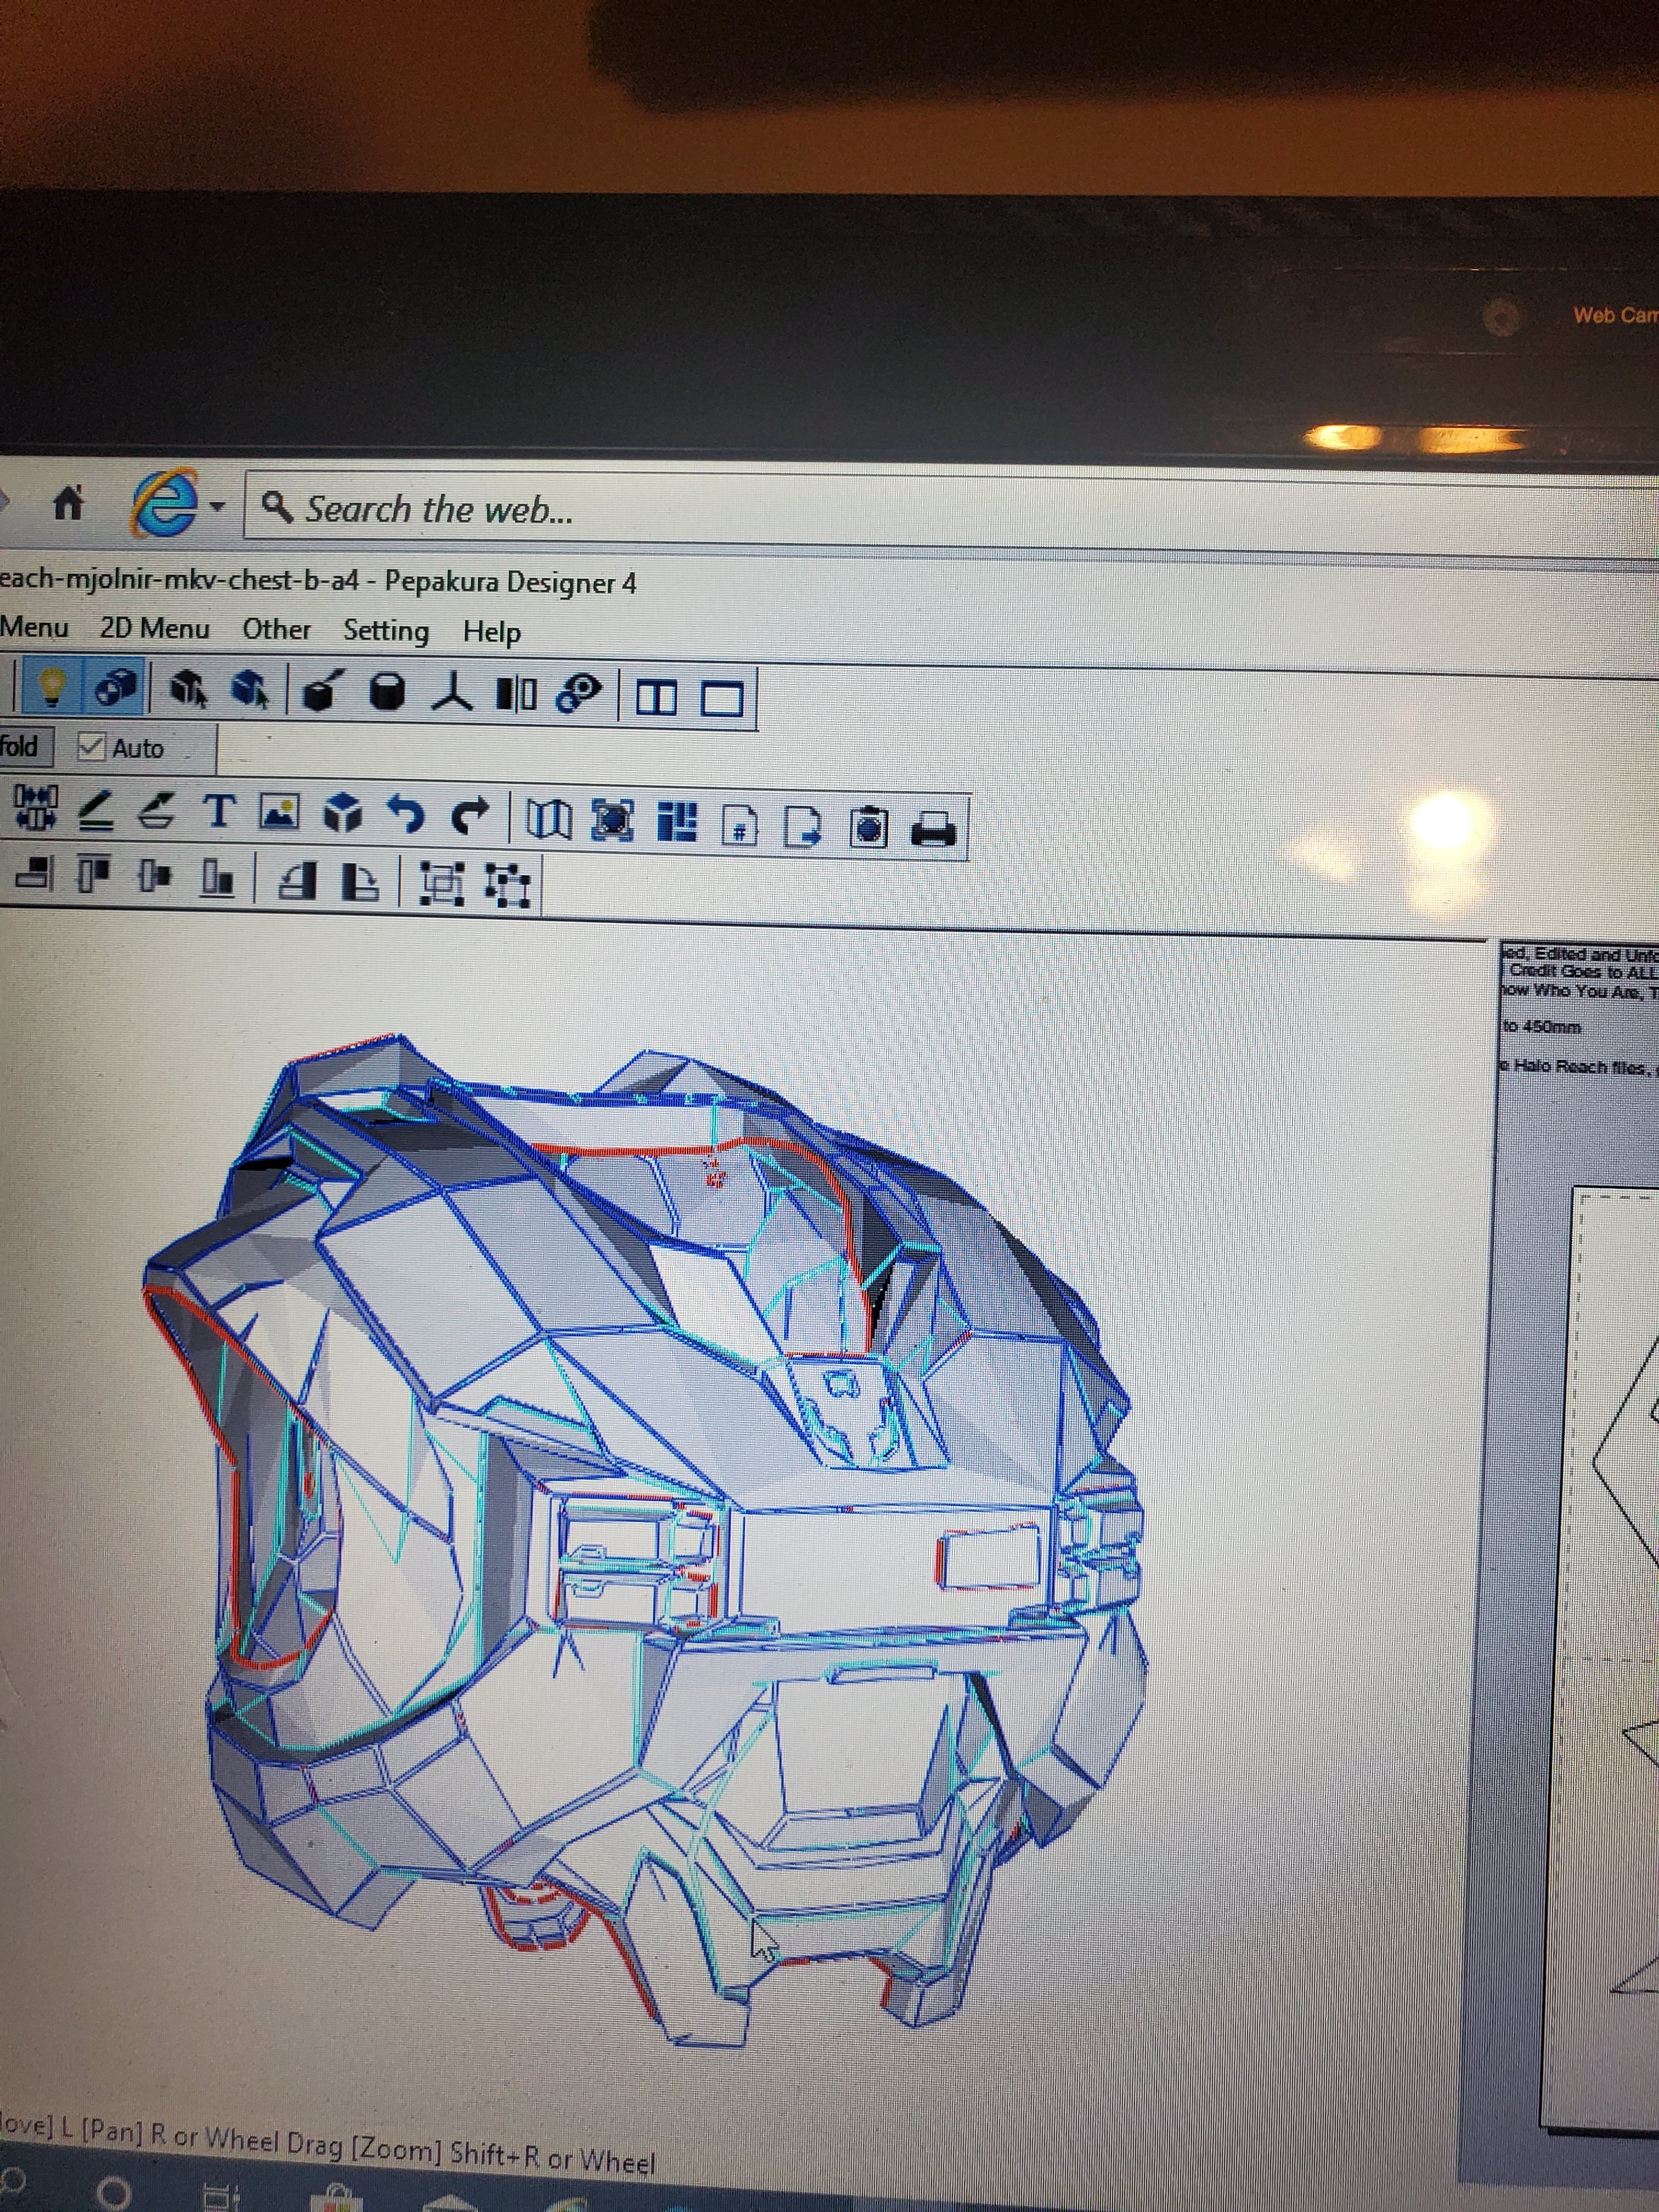Click the 3D cube icon in 2D toolbar
Viewport: 1659px width, 2212px height.
click(342, 813)
